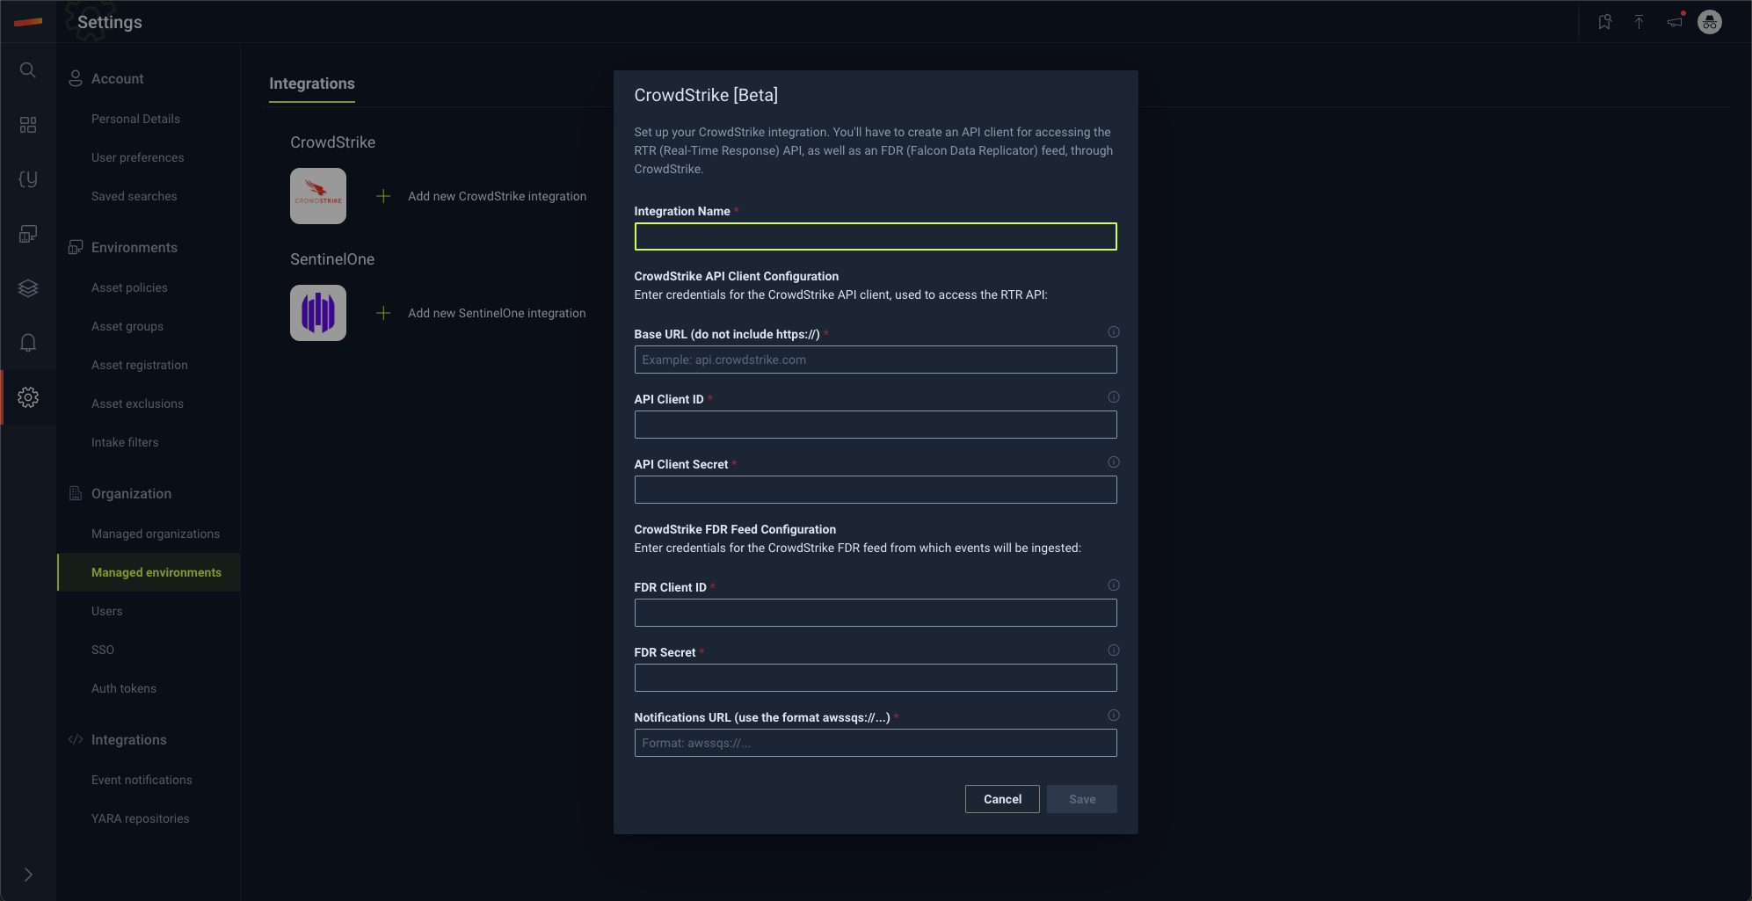
Task: Add new CrowdStrike integration link
Action: tap(497, 196)
